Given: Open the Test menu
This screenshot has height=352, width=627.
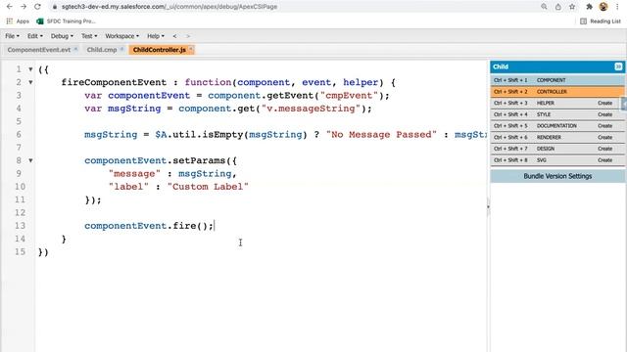Looking at the screenshot, I should 89,36.
